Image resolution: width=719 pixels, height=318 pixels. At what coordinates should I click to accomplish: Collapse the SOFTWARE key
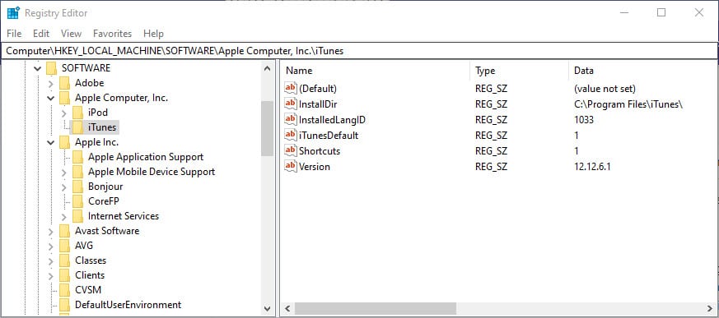38,69
